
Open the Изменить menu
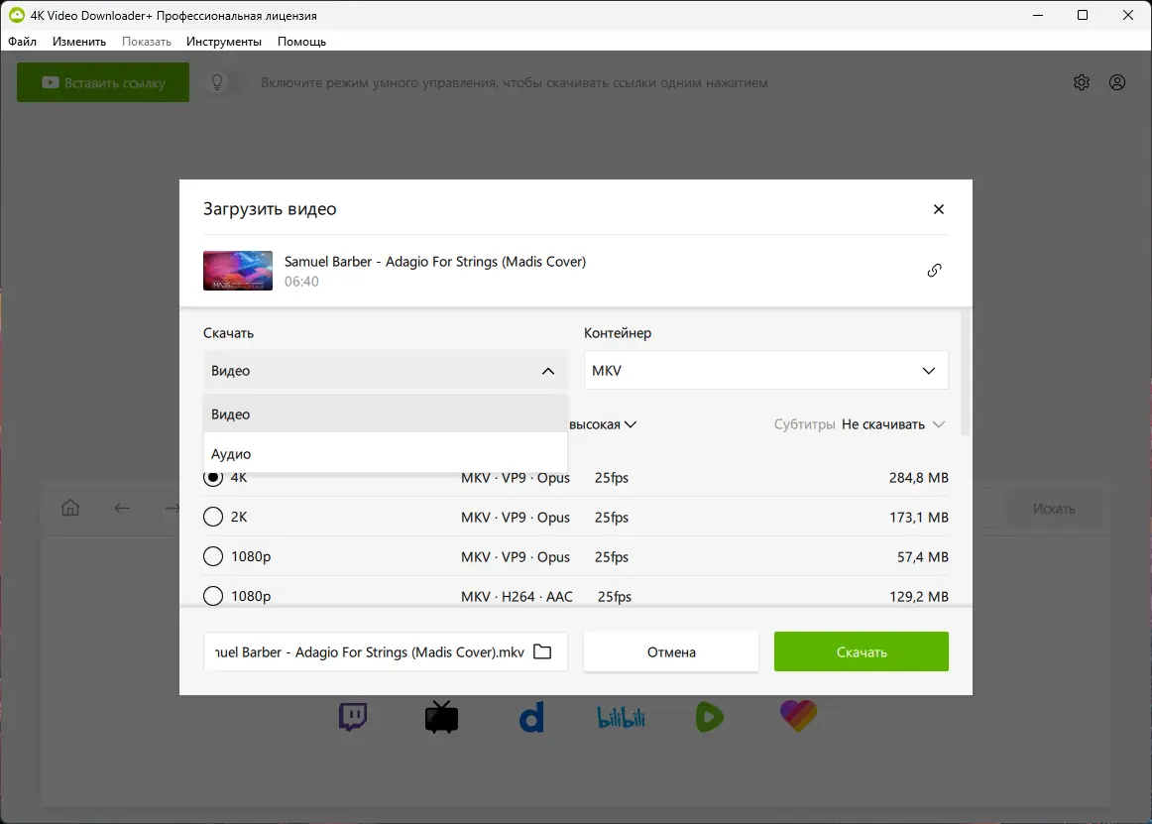pyautogui.click(x=78, y=42)
